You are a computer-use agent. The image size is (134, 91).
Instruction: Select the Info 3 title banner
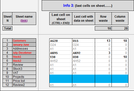(88, 6)
